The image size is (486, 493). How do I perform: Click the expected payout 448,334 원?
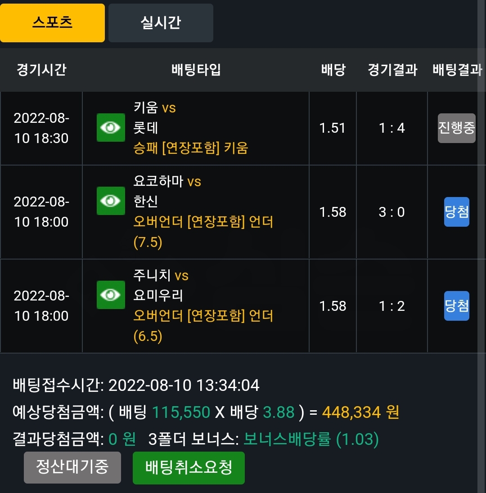[x=360, y=412]
